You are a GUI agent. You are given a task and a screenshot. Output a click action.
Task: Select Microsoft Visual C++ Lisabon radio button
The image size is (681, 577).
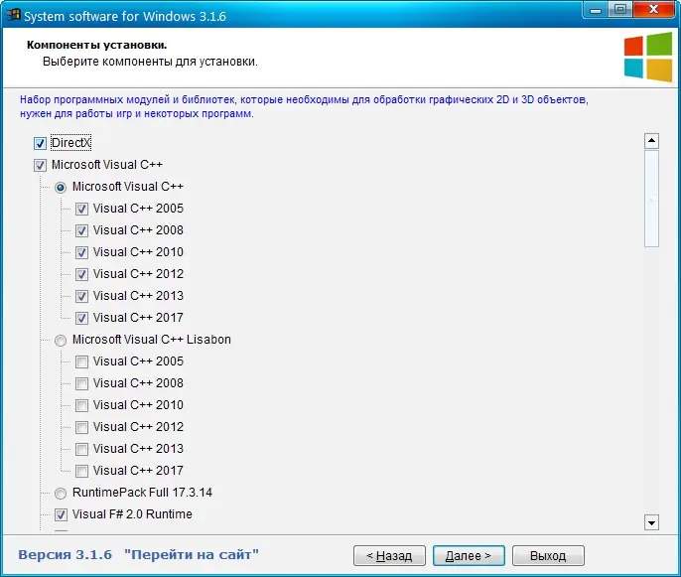point(61,341)
